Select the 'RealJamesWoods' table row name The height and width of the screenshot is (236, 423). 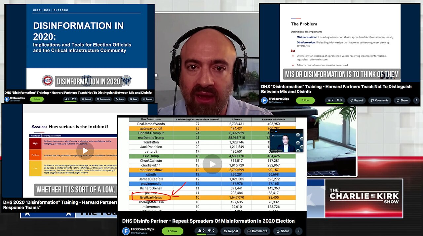click(x=151, y=124)
